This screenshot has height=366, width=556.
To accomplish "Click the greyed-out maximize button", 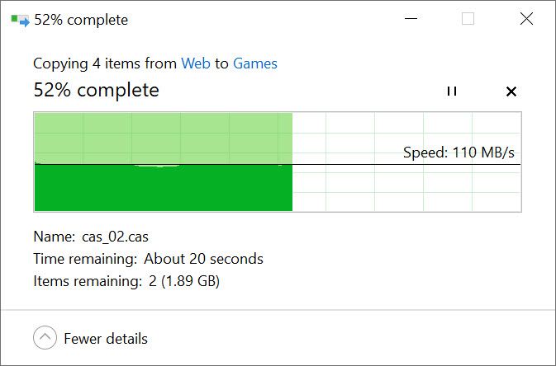I will 468,19.
